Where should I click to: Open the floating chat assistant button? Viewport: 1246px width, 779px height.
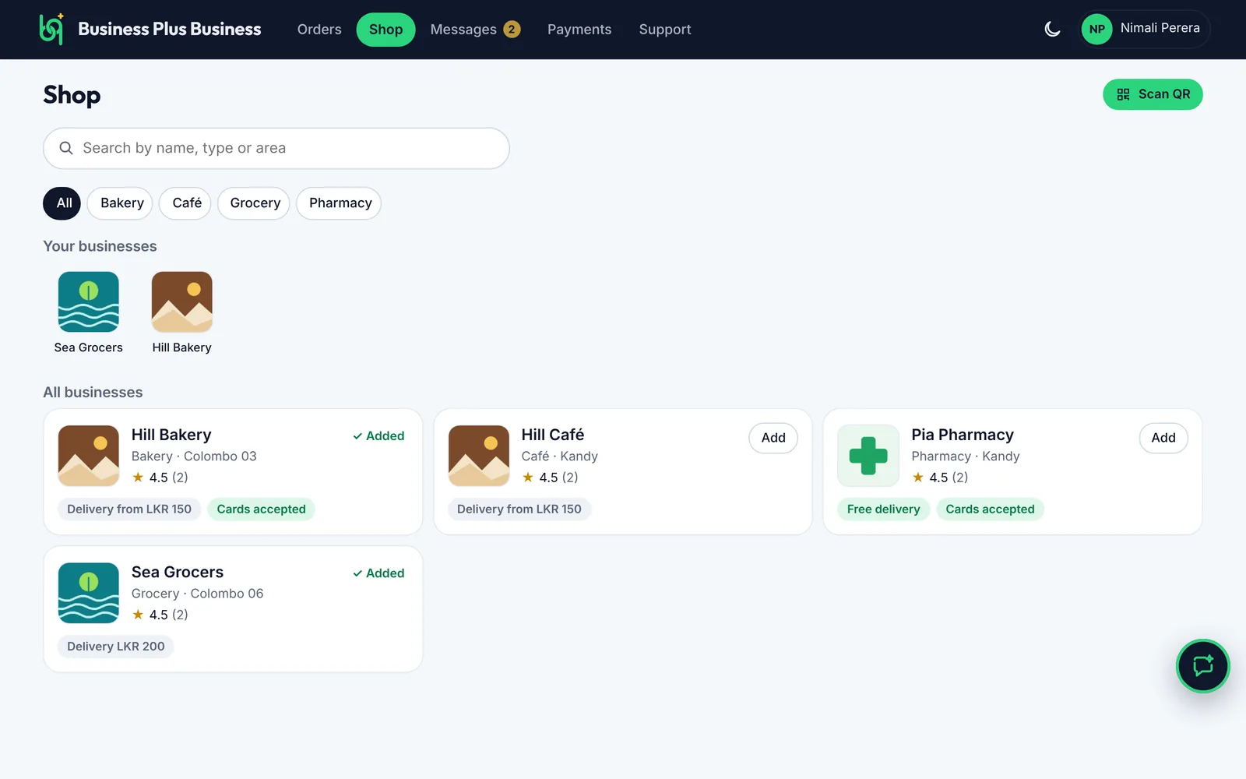1202,666
